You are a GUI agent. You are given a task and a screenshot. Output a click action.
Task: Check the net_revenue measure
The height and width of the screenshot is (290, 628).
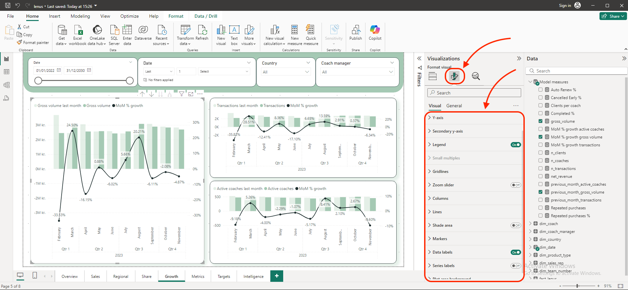[x=540, y=176]
